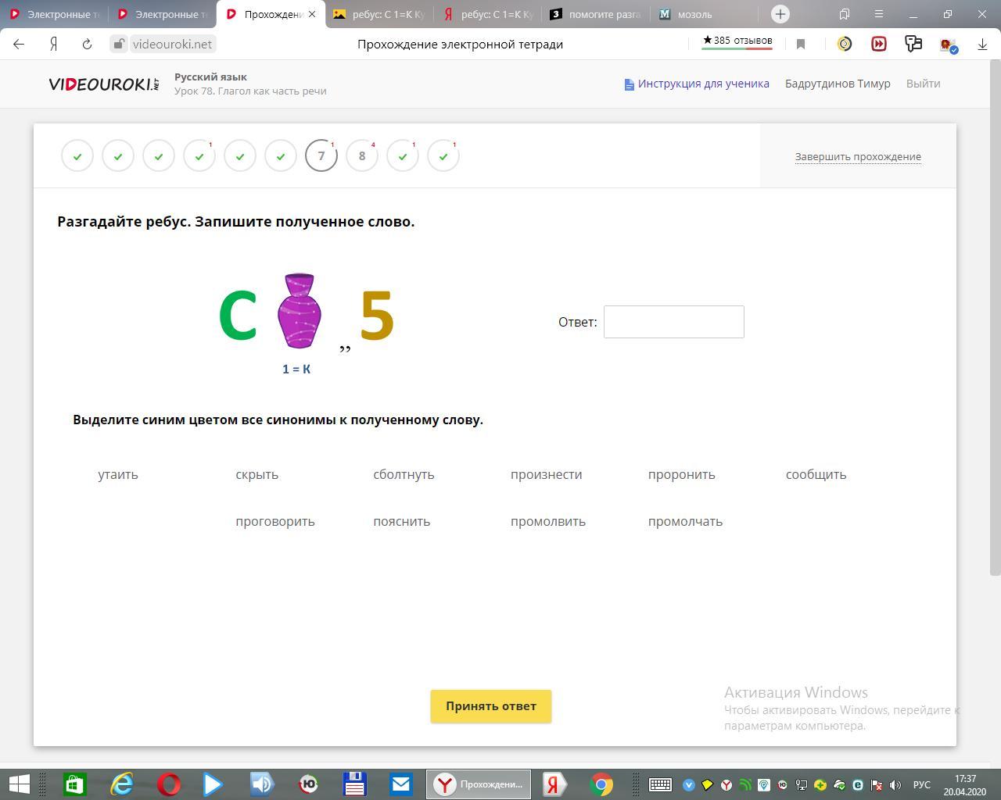
Task: Select the word пояснить
Action: point(401,521)
